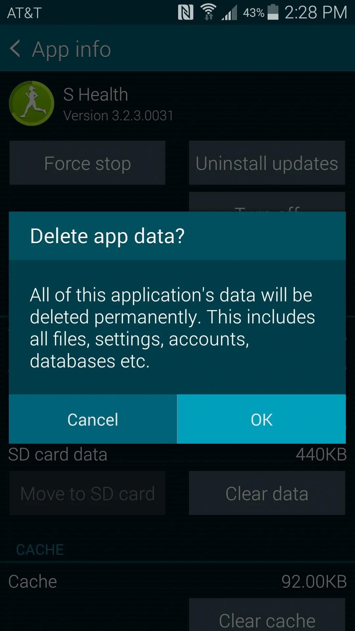The height and width of the screenshot is (631, 355).
Task: Tap the Clear data button
Action: click(x=267, y=493)
